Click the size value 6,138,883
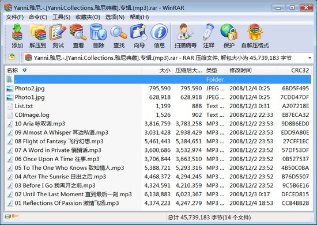The height and width of the screenshot is (225, 317). point(157,195)
